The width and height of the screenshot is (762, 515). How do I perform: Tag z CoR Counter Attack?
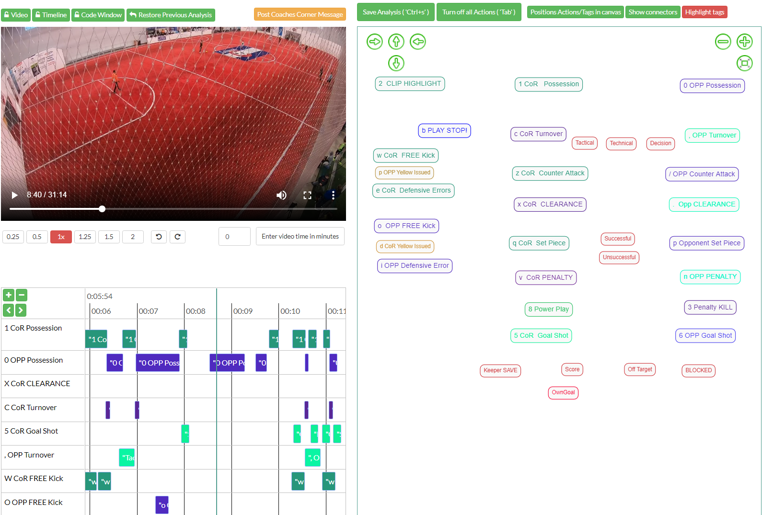[550, 173]
